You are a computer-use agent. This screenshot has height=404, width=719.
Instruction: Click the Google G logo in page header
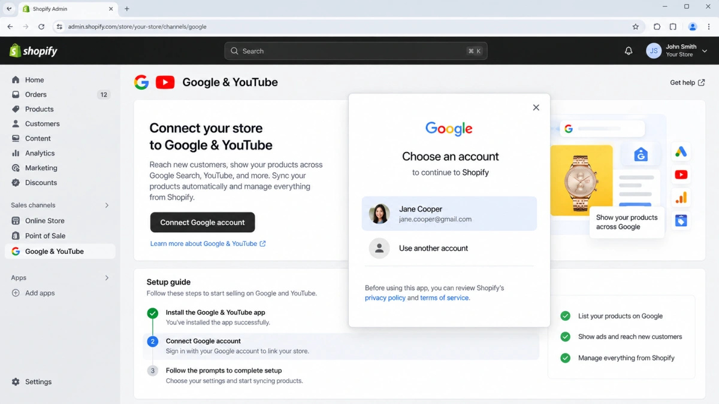click(141, 82)
